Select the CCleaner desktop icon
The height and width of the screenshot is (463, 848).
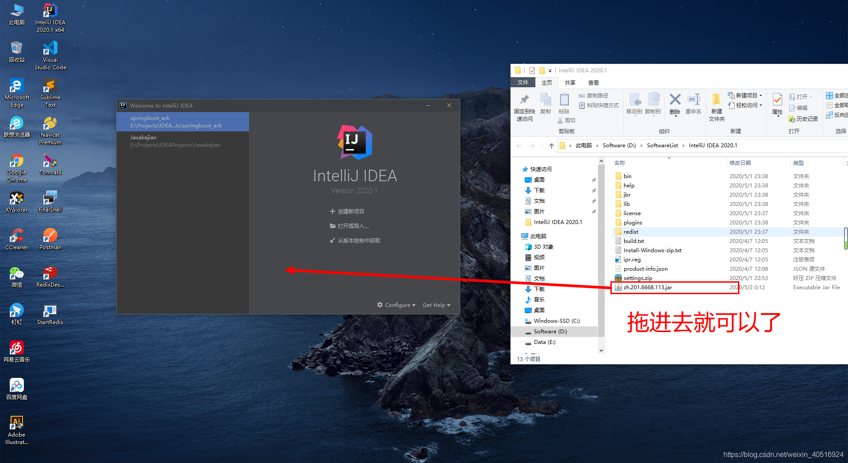[17, 239]
